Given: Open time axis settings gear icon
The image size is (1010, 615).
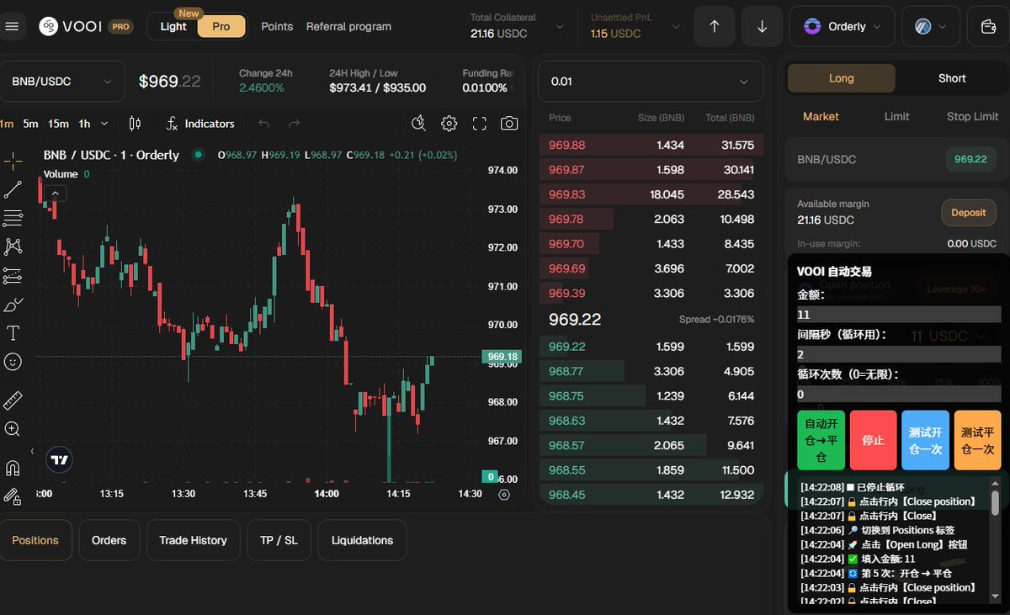Looking at the screenshot, I should click(x=504, y=494).
